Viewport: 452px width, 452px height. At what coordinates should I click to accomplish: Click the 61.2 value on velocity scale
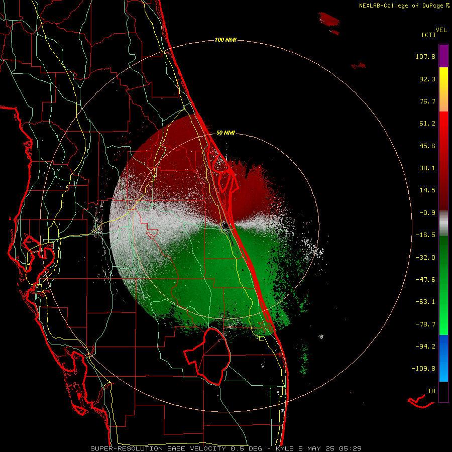(x=427, y=124)
